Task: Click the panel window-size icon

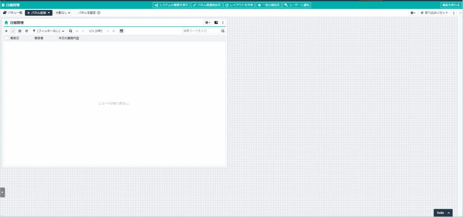Action: (216, 22)
